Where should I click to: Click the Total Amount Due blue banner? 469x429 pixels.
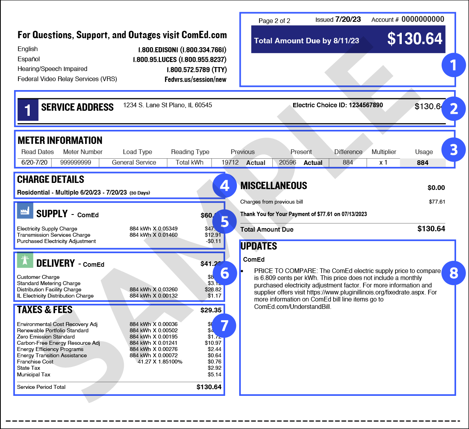point(348,40)
